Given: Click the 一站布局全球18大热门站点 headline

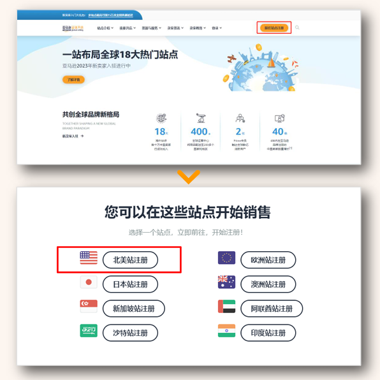Looking at the screenshot, I should [121, 54].
